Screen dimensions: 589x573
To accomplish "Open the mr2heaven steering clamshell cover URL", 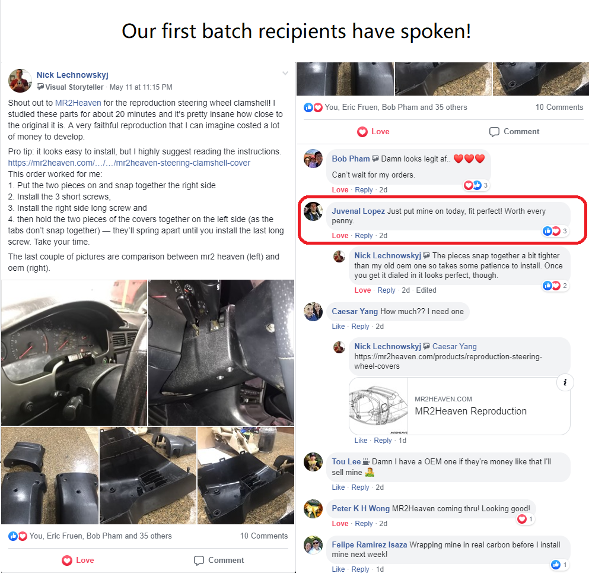I will pos(129,163).
